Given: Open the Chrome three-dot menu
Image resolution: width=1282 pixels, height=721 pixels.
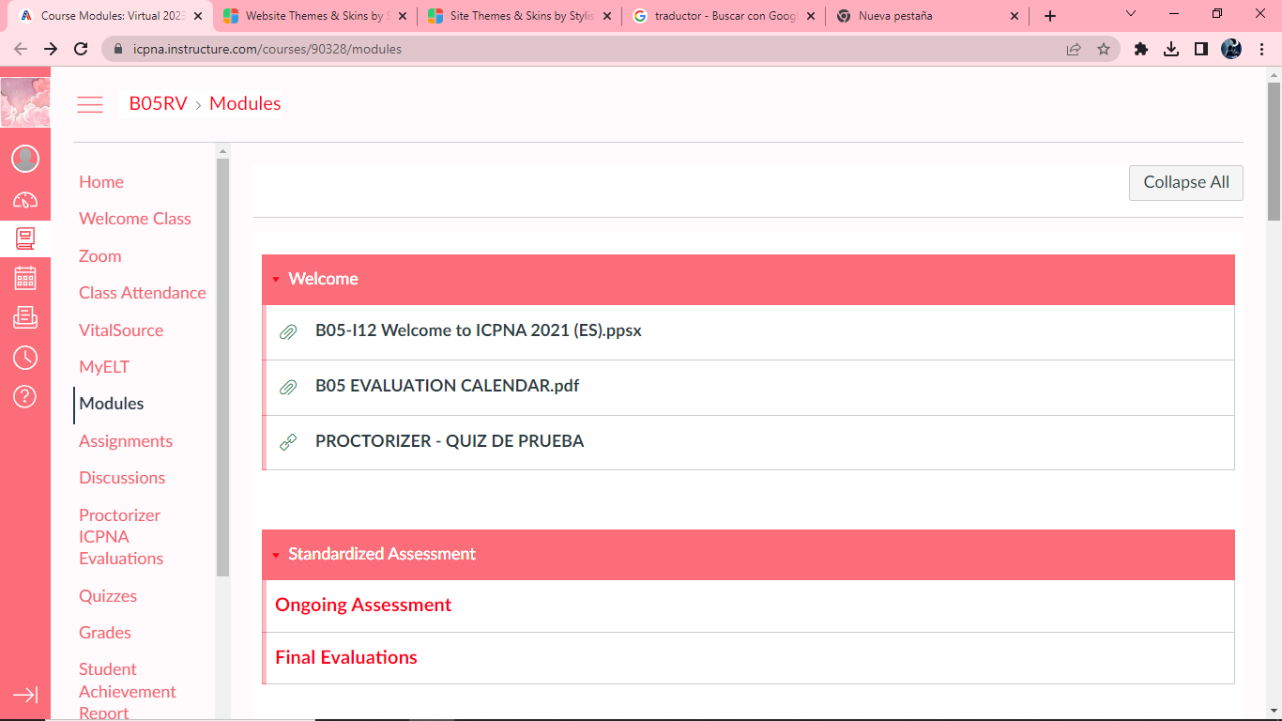Looking at the screenshot, I should coord(1260,48).
